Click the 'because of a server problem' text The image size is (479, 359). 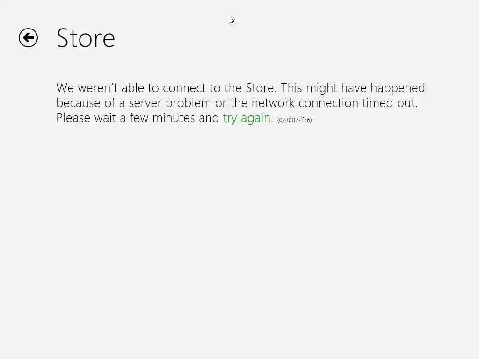[x=133, y=103]
